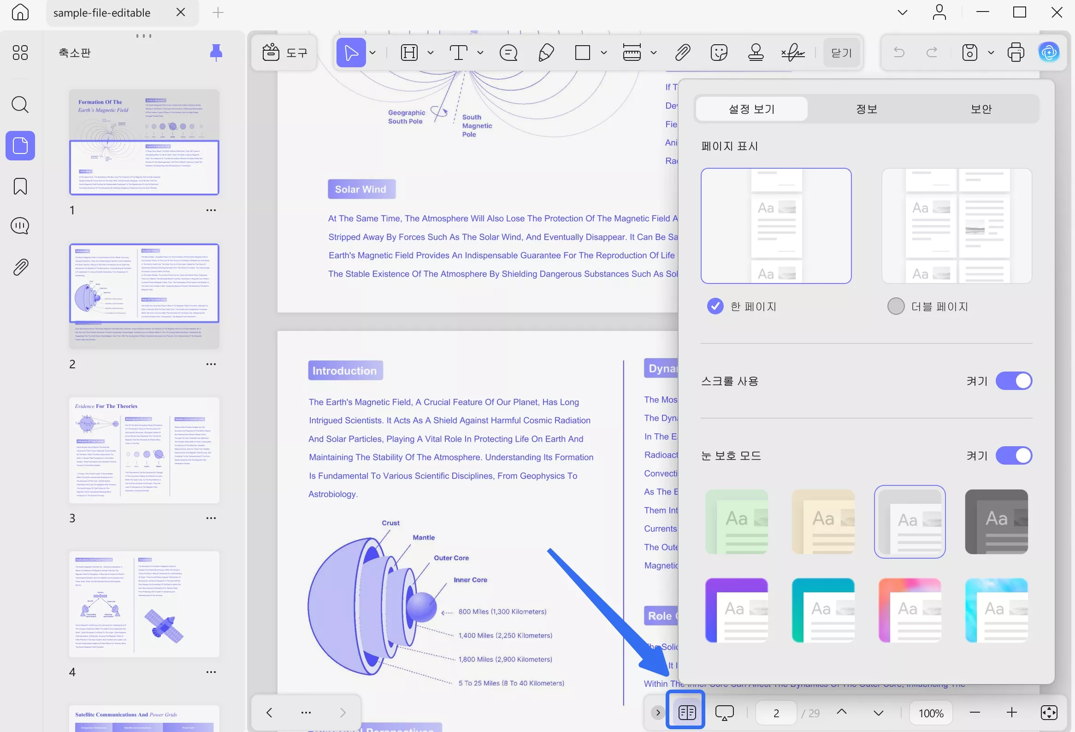Open the title bar dropdown chevron

click(902, 12)
